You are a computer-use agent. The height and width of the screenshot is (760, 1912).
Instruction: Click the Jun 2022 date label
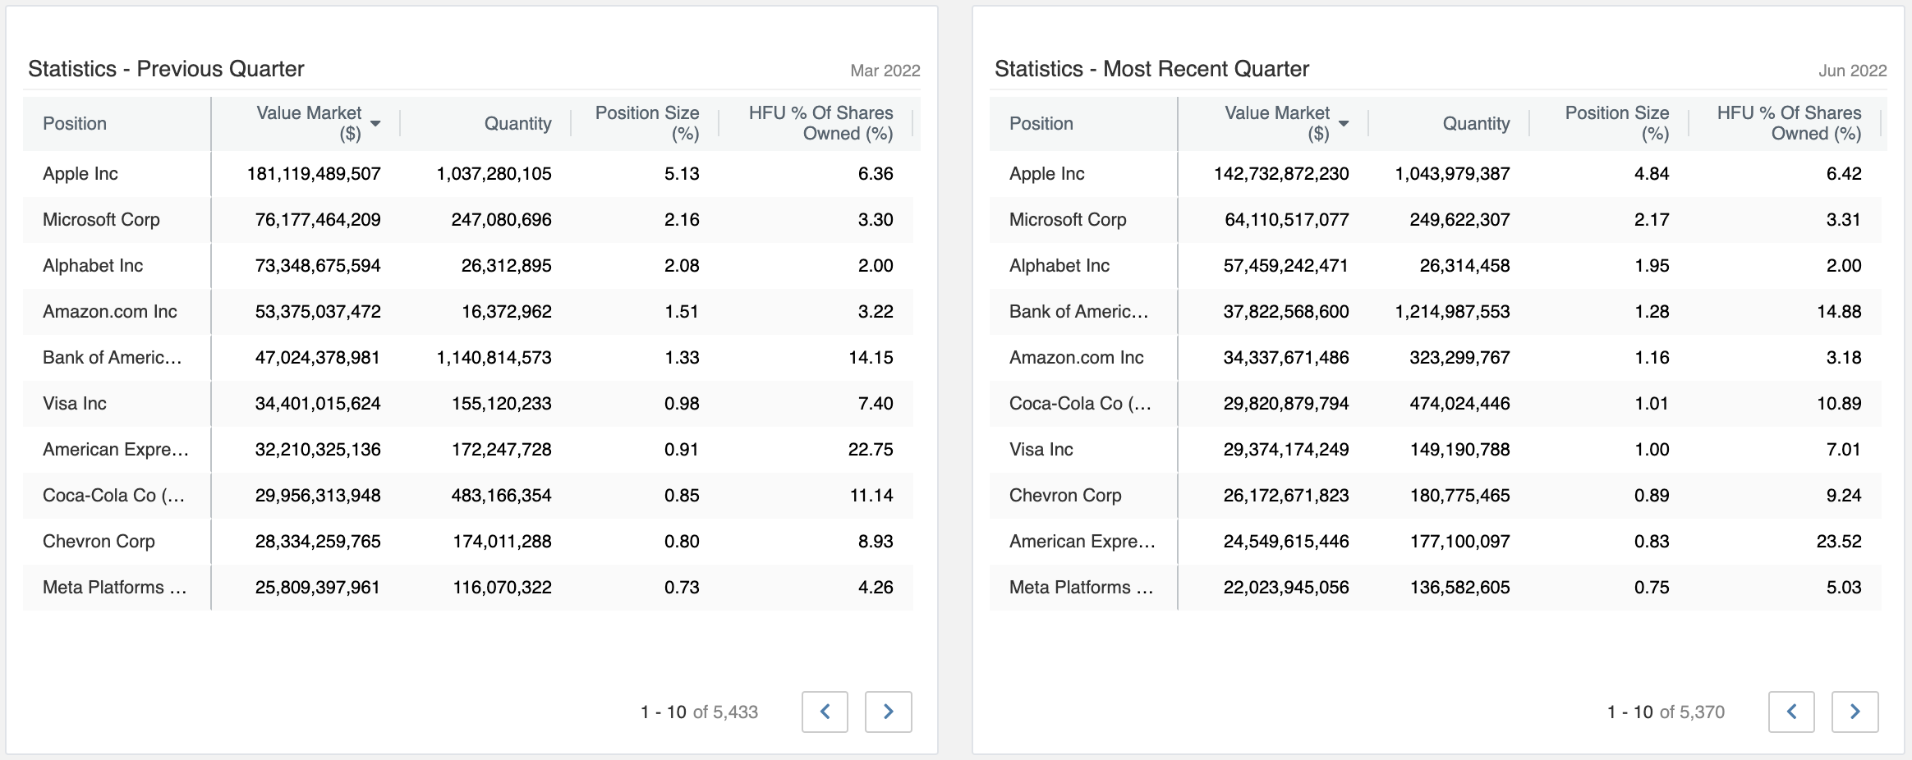(x=1853, y=71)
